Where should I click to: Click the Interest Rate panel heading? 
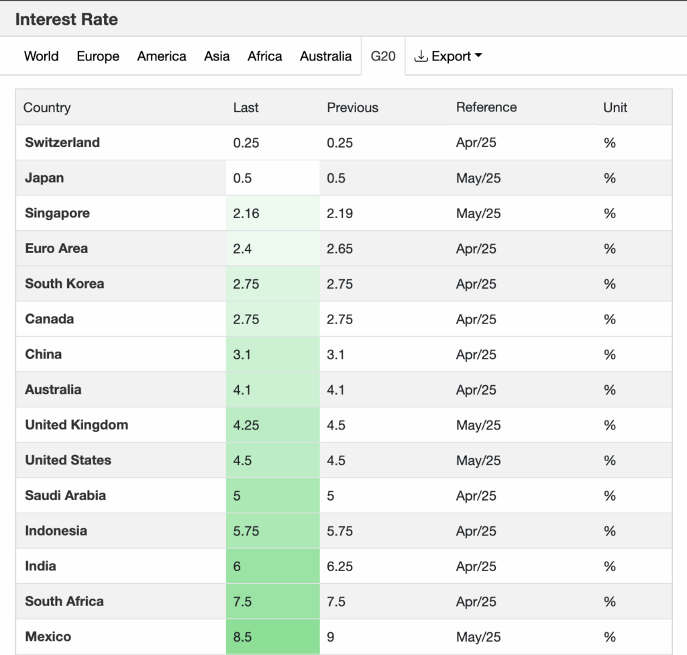pyautogui.click(x=66, y=19)
